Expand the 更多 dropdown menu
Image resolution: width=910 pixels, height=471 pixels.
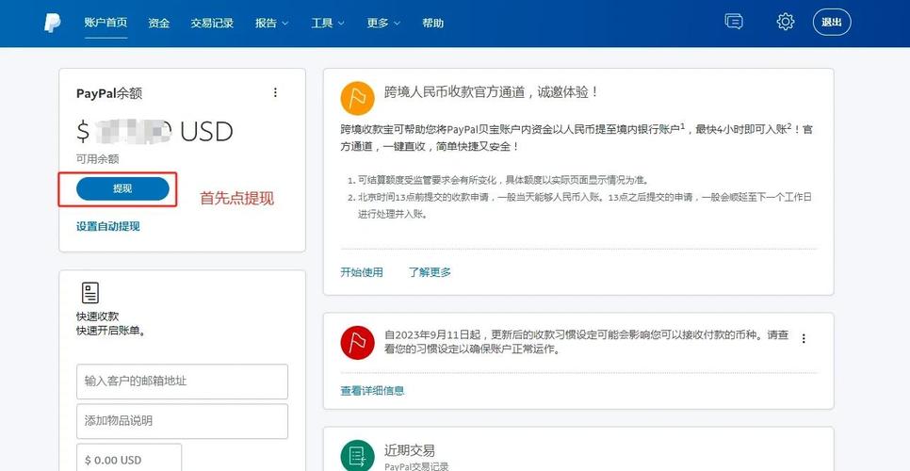383,24
